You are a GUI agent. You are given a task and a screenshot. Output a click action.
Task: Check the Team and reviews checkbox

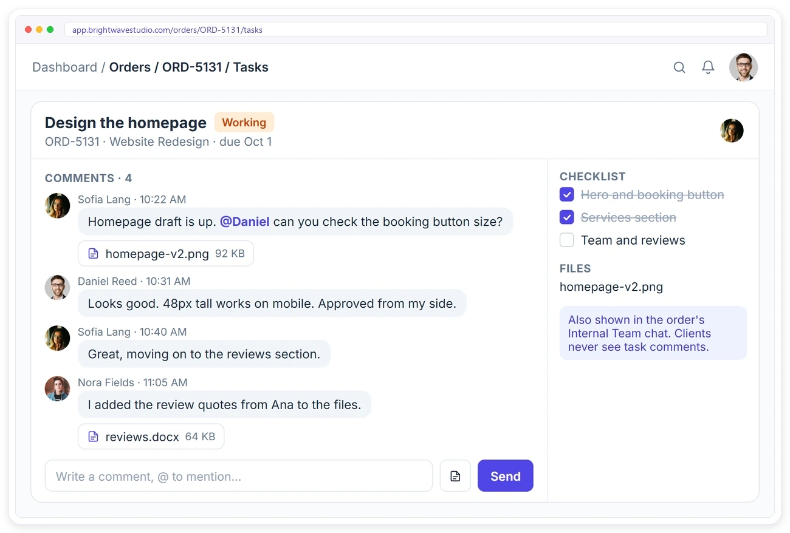(566, 240)
